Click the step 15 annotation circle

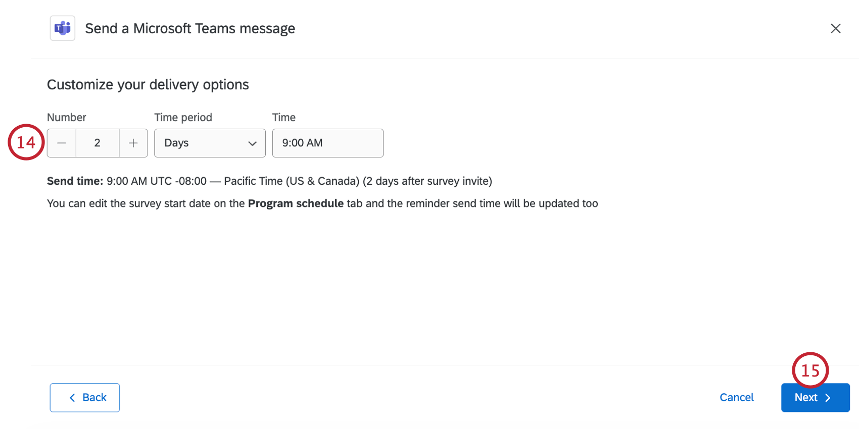click(810, 370)
